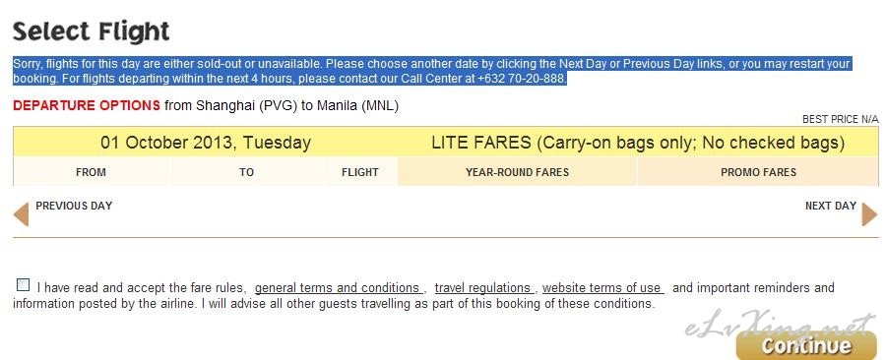Click the right arrow for next day

pos(869,214)
